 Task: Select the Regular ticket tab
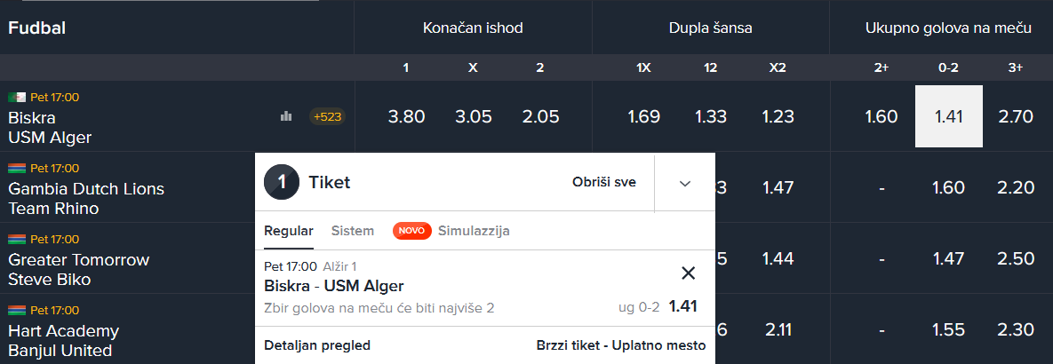click(289, 231)
